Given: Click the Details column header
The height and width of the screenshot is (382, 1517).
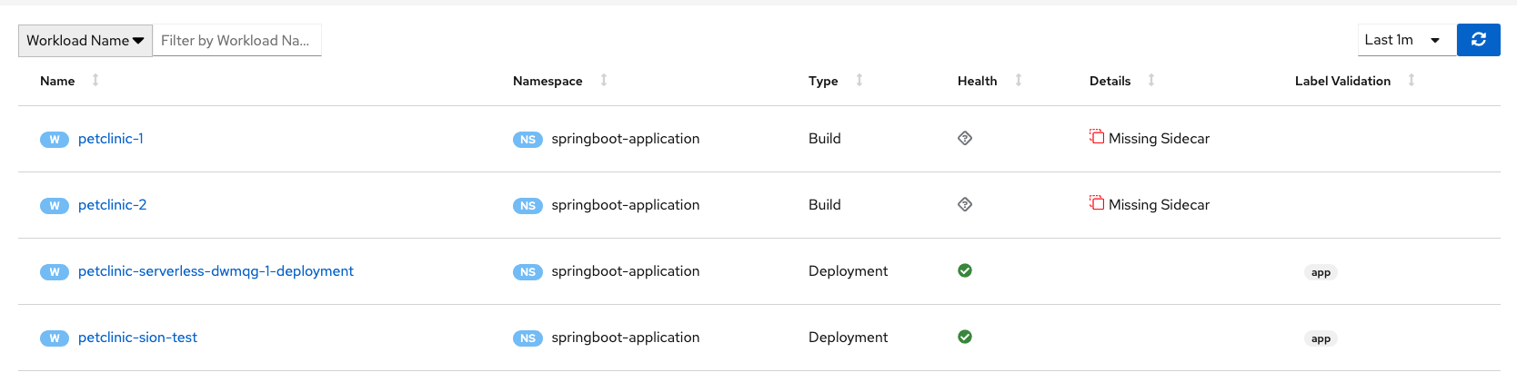Looking at the screenshot, I should [x=1110, y=81].
